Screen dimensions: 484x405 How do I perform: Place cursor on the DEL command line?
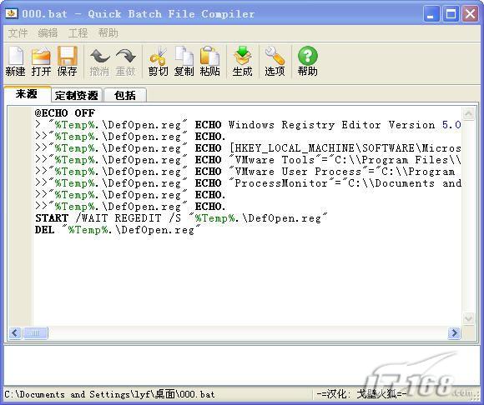[x=118, y=230]
